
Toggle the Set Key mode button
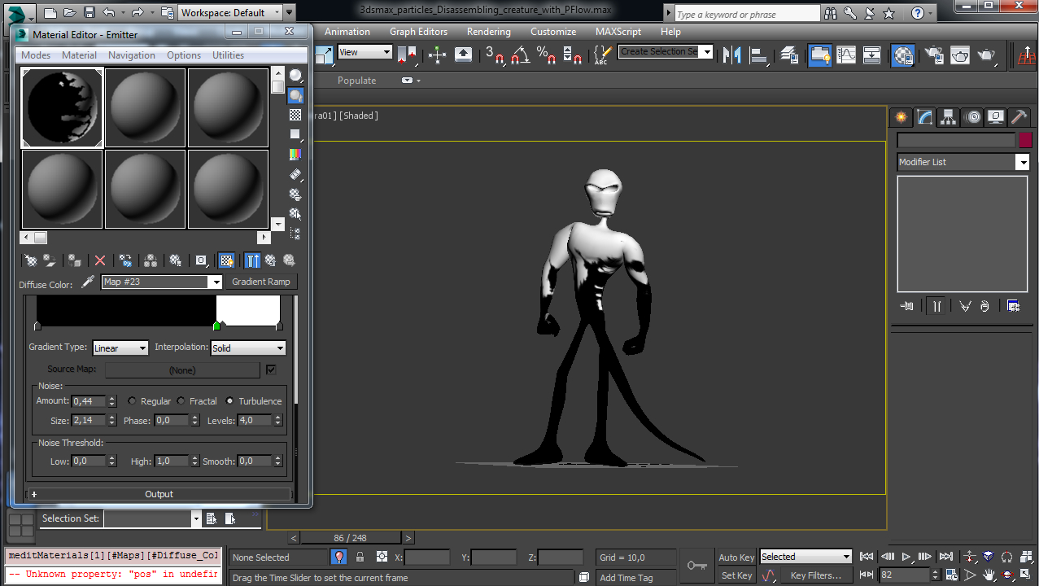tap(737, 575)
